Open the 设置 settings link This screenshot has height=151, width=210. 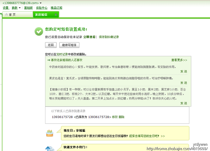6,8
